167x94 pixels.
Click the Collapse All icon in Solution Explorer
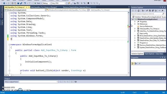click(x=153, y=10)
